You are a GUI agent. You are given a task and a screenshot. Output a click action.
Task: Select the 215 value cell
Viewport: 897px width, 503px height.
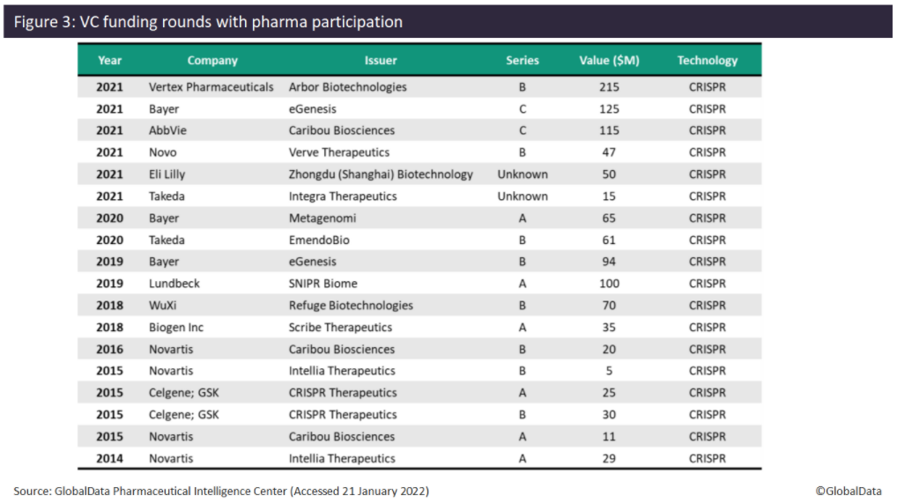pos(609,87)
